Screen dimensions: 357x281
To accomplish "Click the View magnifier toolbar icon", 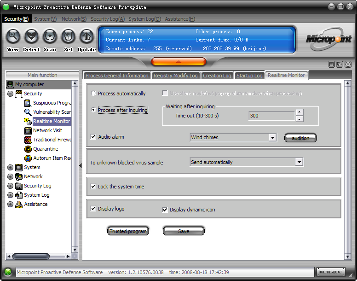I will pyautogui.click(x=13, y=36).
